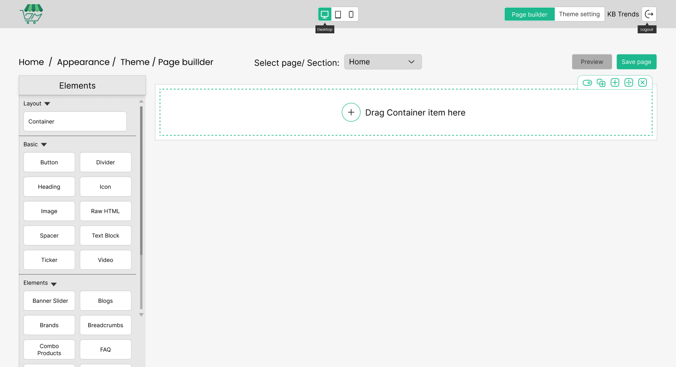This screenshot has width=676, height=367.
Task: Click the Logout arrow icon
Action: click(x=649, y=14)
